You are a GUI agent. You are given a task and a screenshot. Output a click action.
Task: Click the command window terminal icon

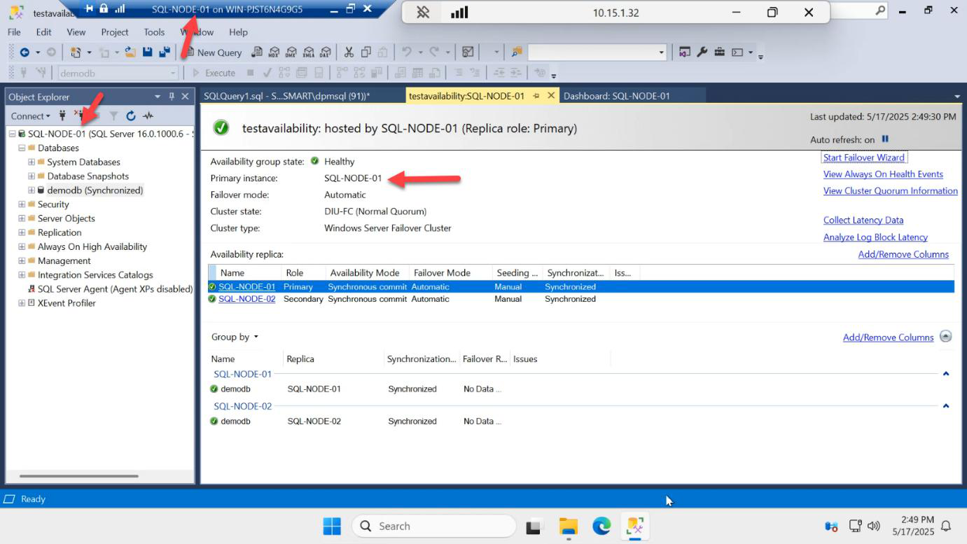click(737, 53)
